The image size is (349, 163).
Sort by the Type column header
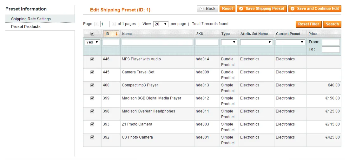(x=226, y=34)
